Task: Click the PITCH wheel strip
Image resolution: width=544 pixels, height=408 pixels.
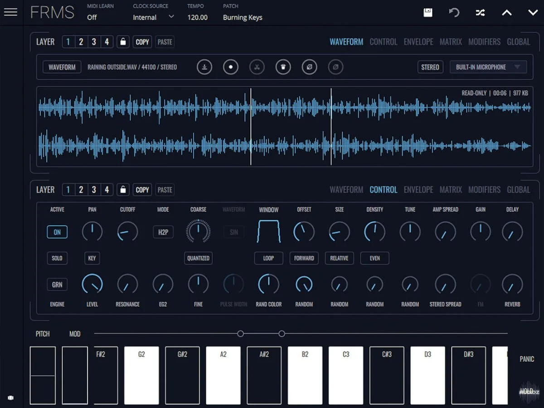Action: point(43,375)
